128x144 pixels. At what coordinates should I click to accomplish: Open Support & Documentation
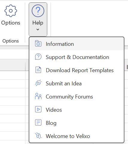pos(77,57)
